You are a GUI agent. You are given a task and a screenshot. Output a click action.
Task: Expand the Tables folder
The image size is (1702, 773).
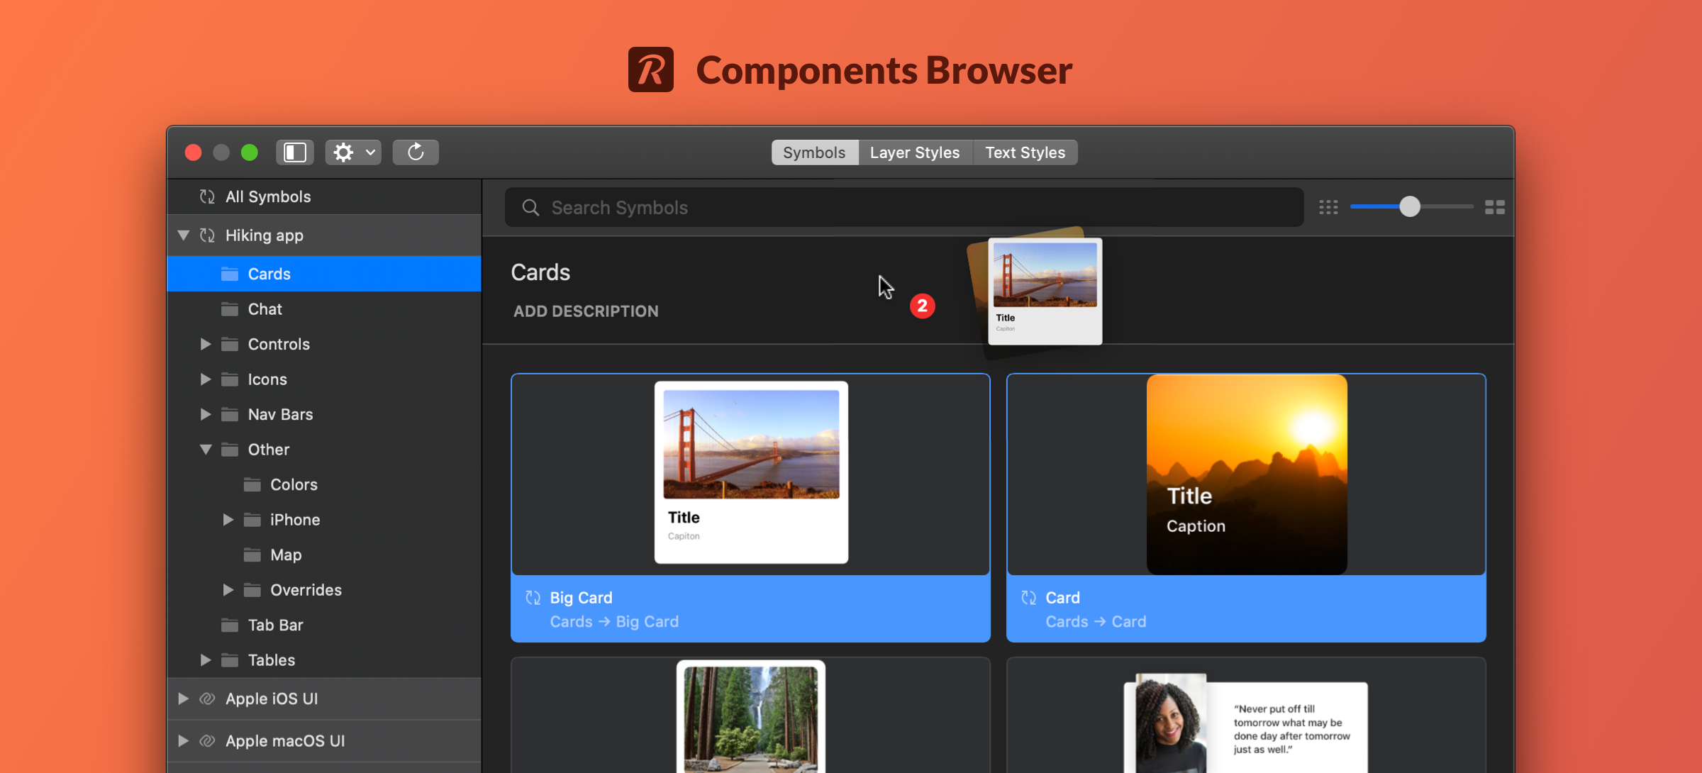point(206,660)
